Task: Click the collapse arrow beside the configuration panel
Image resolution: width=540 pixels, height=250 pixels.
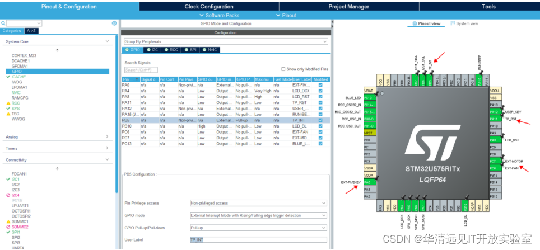Action: coord(332,22)
